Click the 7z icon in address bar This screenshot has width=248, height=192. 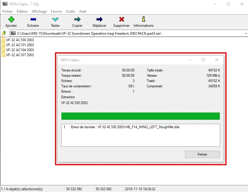(x=13, y=33)
